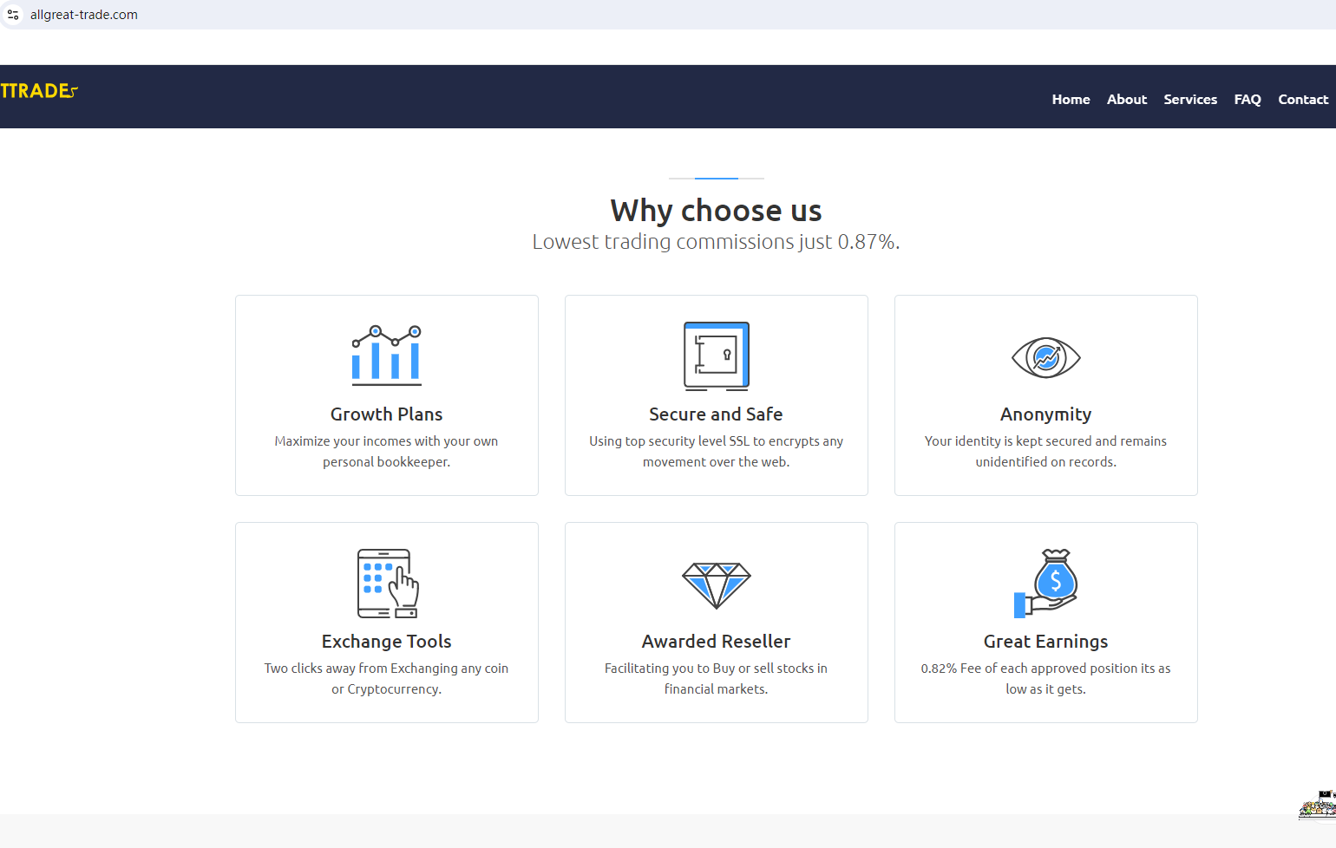
Task: Click the Growth Plans heading
Action: coord(386,414)
